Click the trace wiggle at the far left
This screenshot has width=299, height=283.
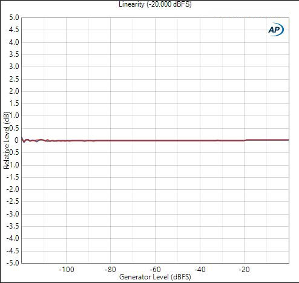tap(24, 140)
